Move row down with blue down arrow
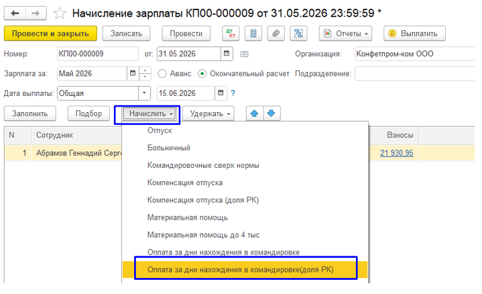Viewport: 482px width, 294px height. (271, 113)
